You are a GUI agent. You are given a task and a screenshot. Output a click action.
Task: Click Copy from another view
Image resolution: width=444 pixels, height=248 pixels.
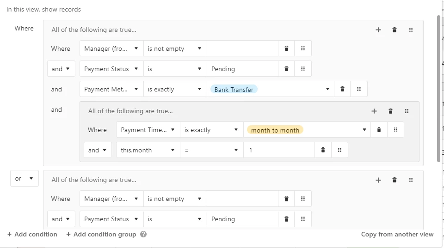coord(397,234)
